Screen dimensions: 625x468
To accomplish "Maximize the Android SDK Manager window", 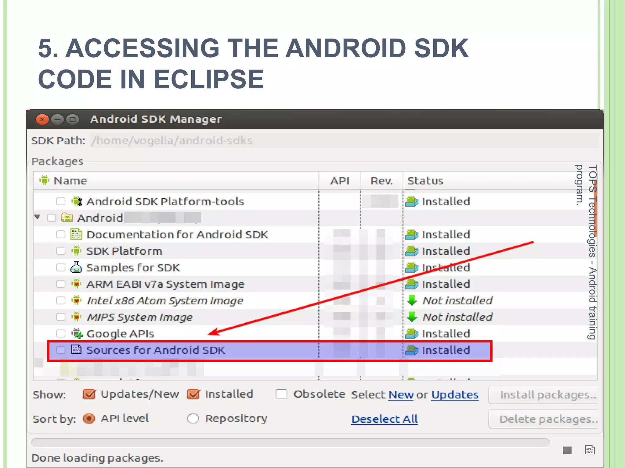I will [x=73, y=119].
